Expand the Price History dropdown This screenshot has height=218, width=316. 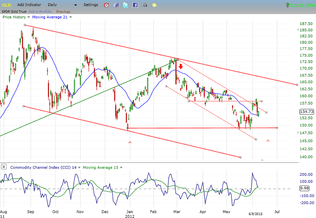(x=28, y=17)
